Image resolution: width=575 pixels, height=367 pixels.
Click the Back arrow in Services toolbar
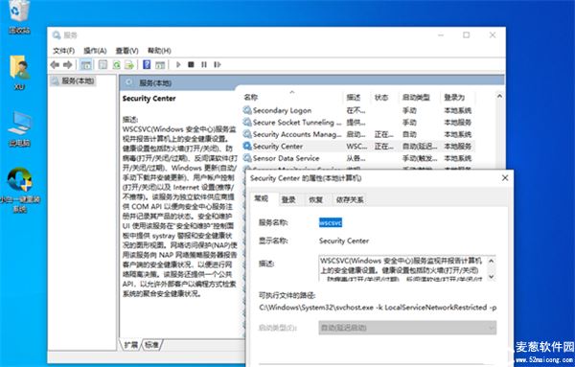pos(55,65)
